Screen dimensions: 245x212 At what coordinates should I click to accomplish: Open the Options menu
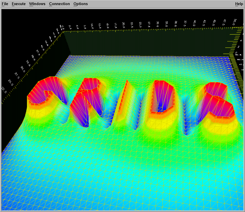click(80, 4)
